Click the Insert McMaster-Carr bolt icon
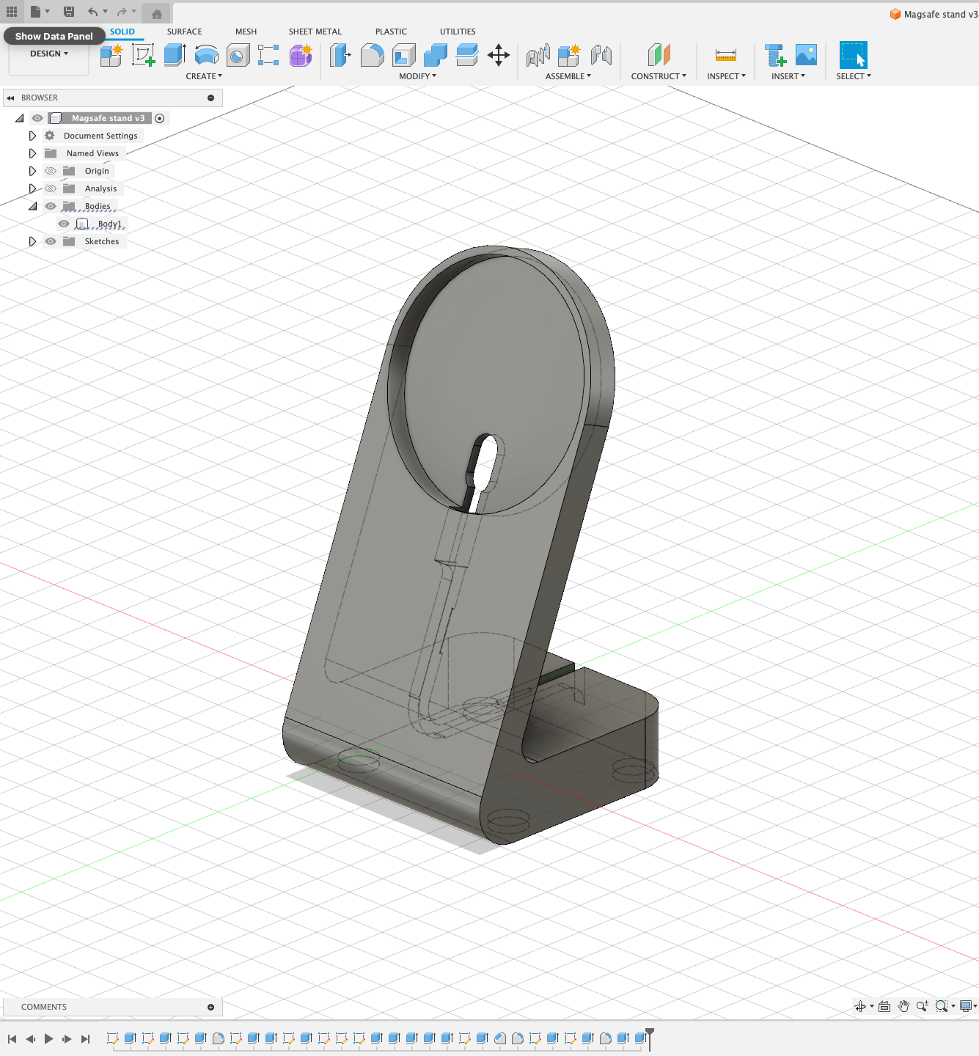Image resolution: width=979 pixels, height=1056 pixels. pyautogui.click(x=775, y=55)
